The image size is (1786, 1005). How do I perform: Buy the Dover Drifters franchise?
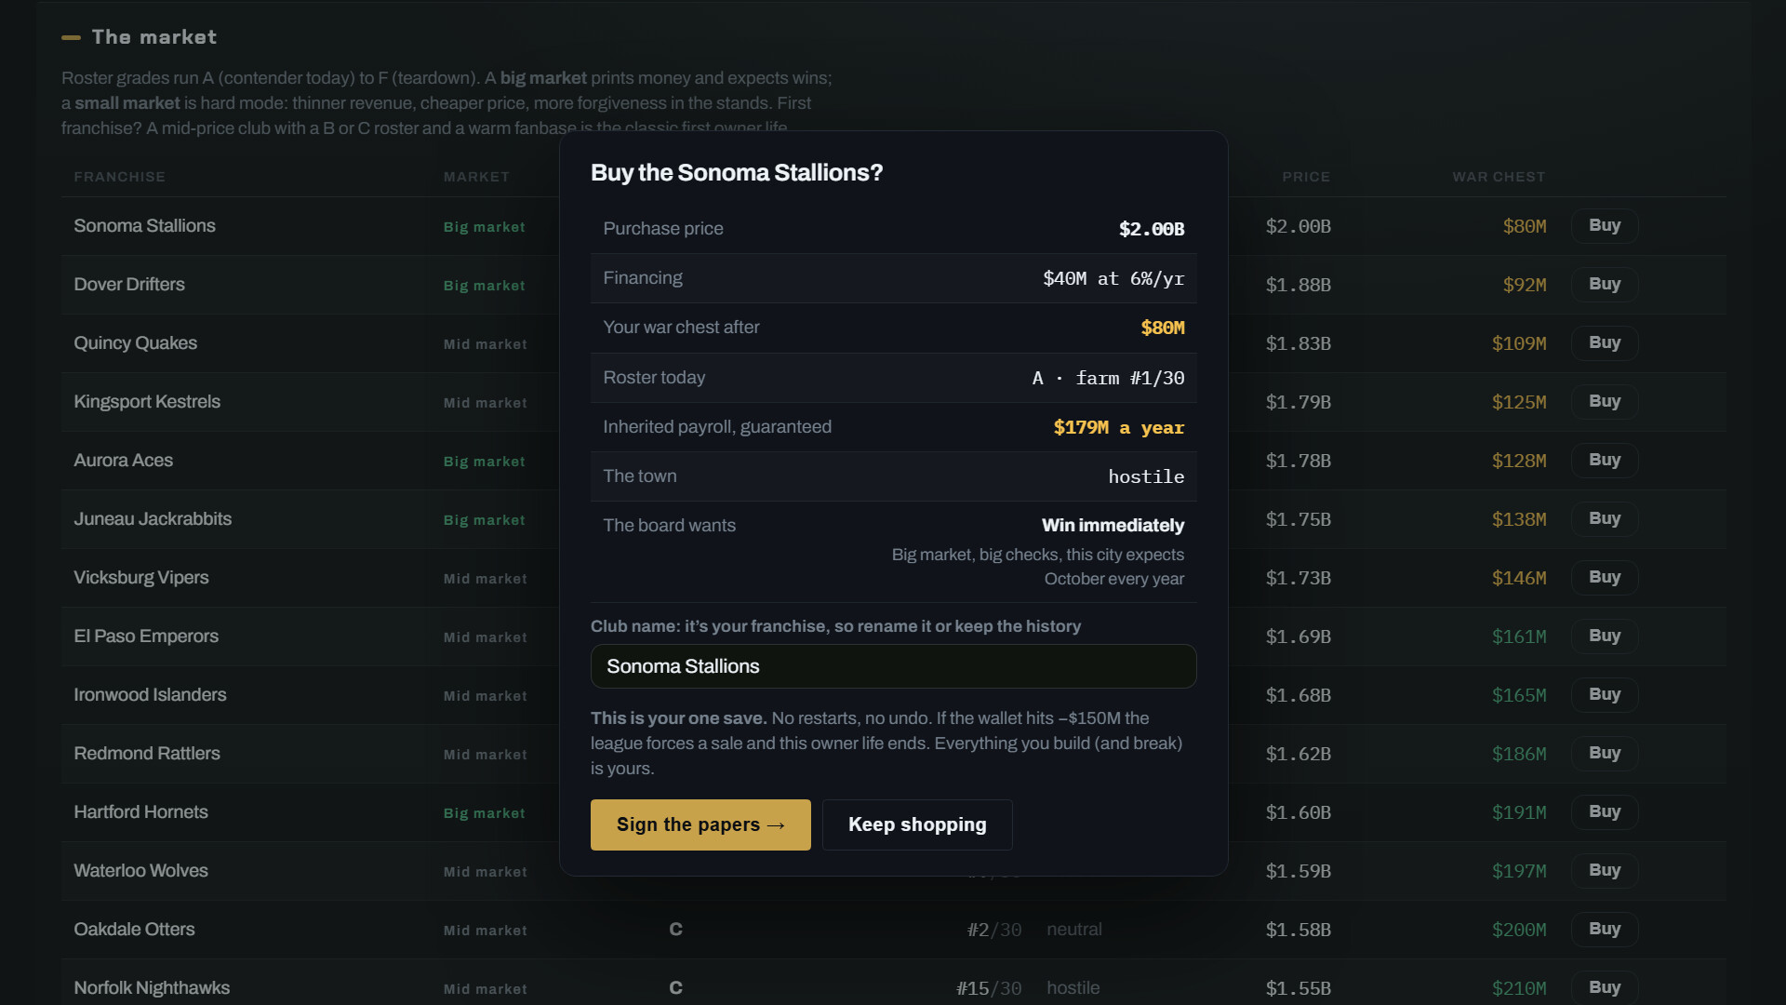point(1605,284)
